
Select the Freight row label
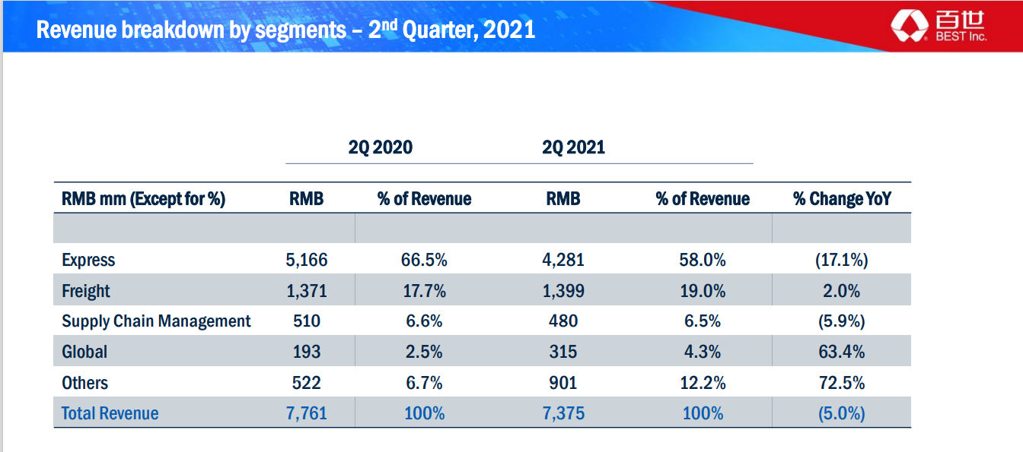(86, 291)
